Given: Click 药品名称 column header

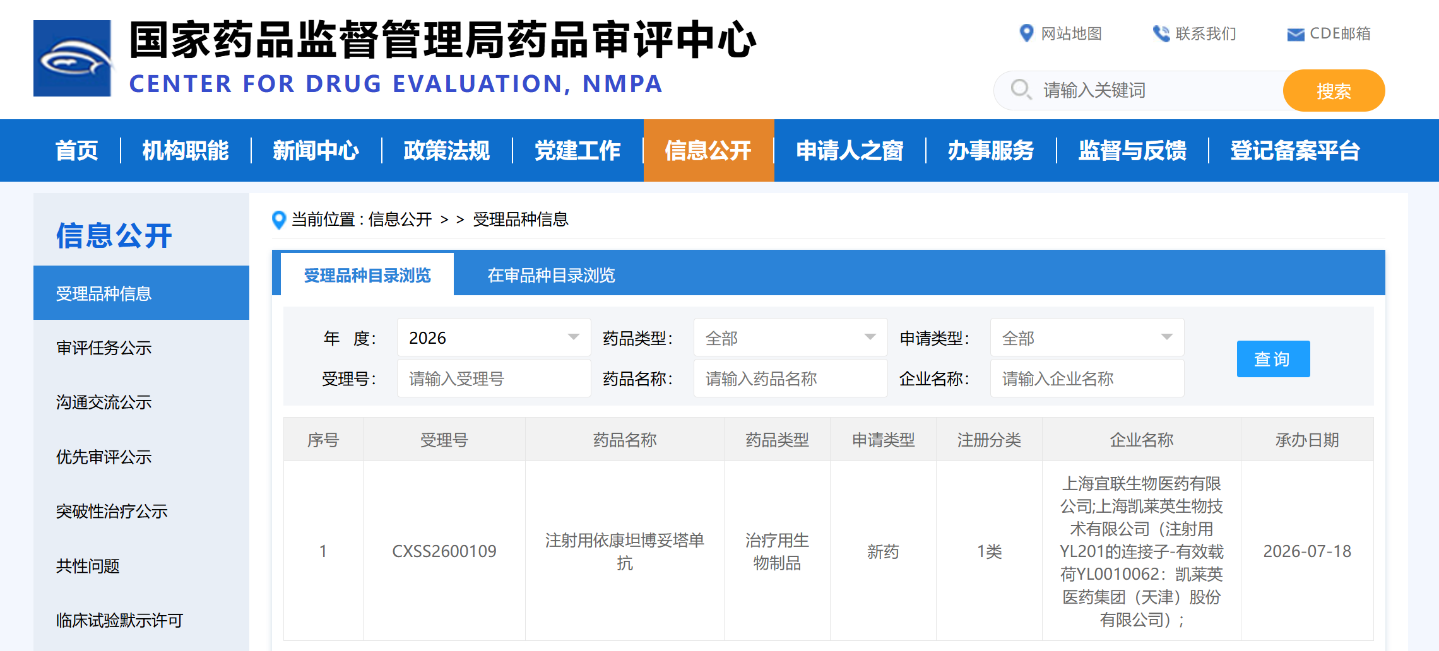Looking at the screenshot, I should [625, 440].
